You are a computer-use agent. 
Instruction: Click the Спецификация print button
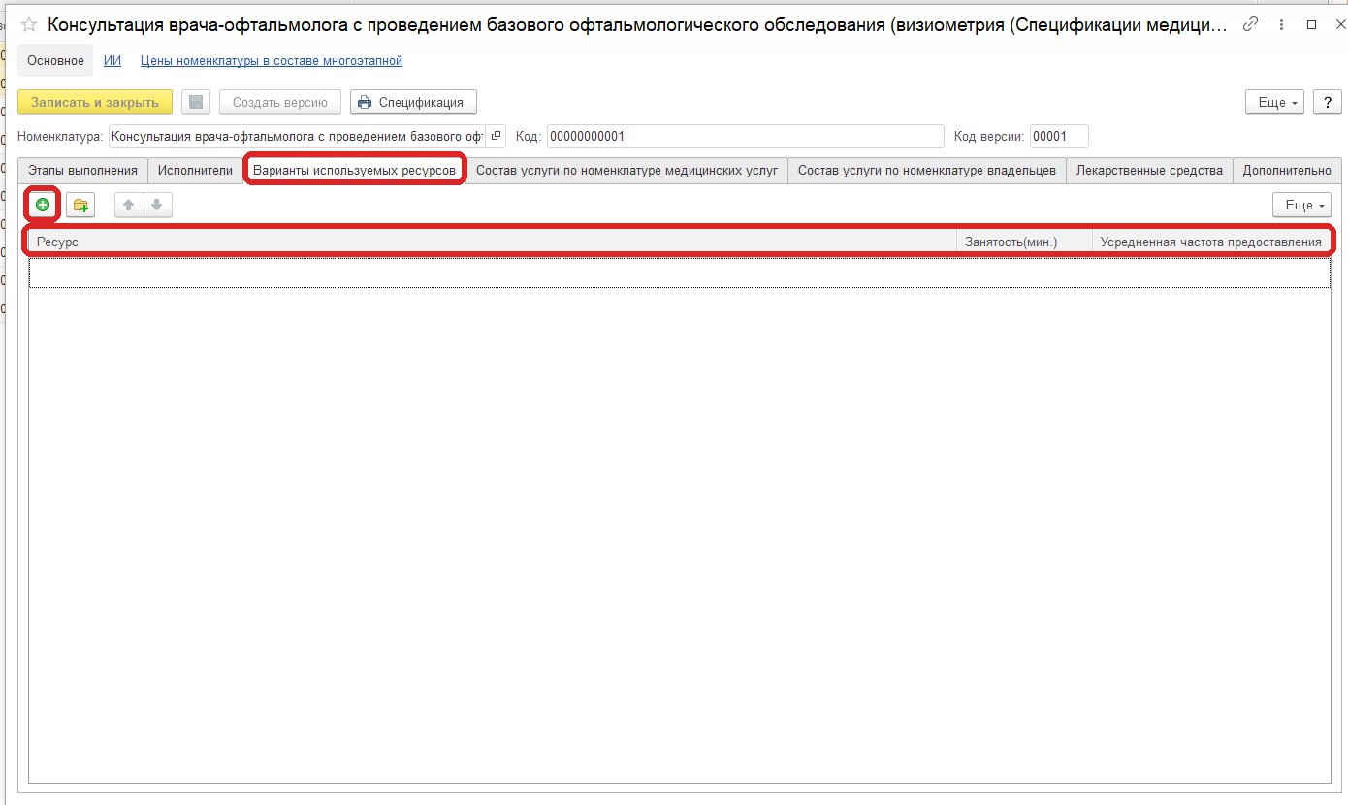tap(413, 102)
